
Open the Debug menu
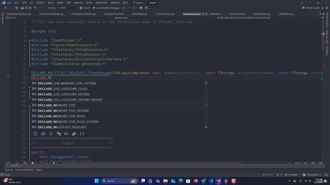pos(60,3)
